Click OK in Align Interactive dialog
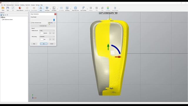This screenshot has height=106, width=188. point(44,44)
